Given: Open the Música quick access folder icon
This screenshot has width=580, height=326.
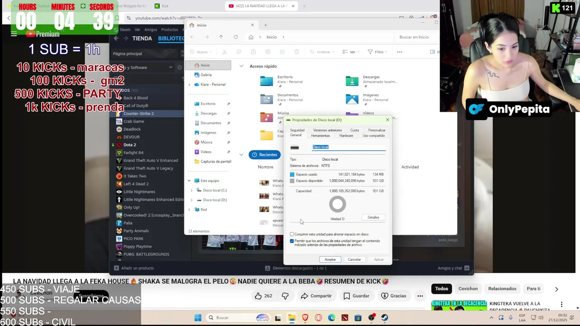Looking at the screenshot, I should 266,117.
